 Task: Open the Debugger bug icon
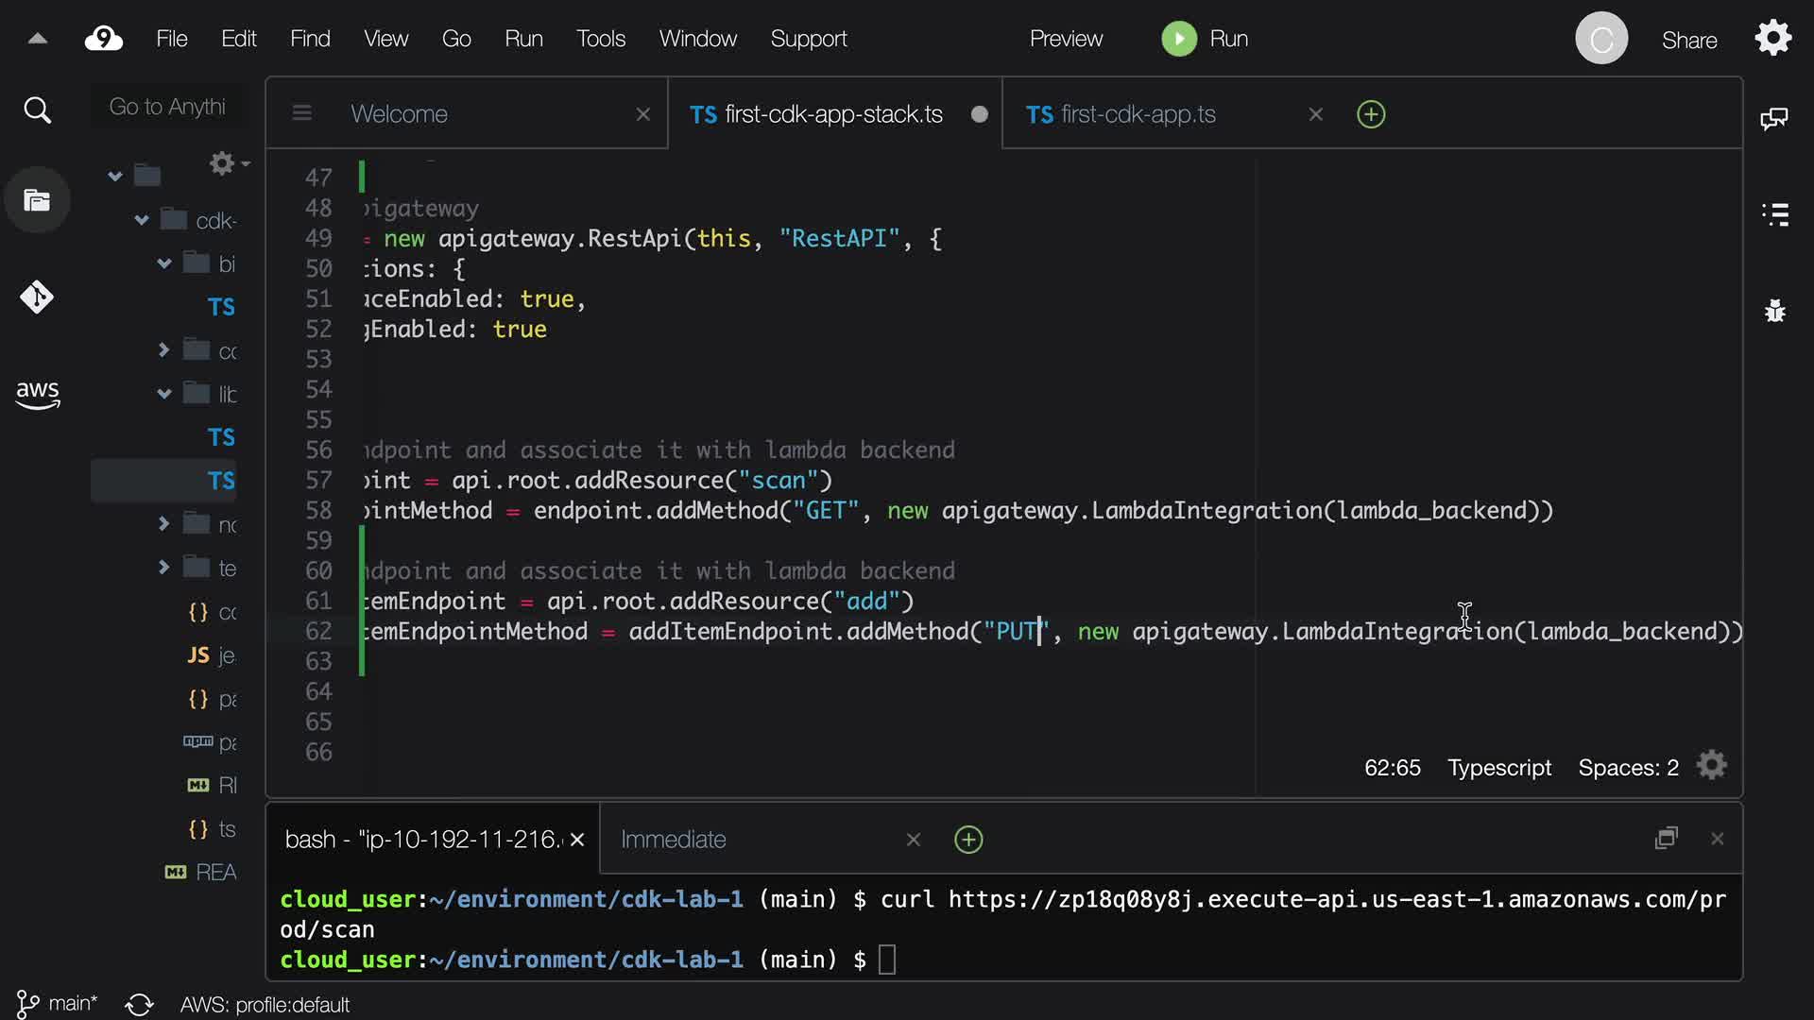[1775, 311]
